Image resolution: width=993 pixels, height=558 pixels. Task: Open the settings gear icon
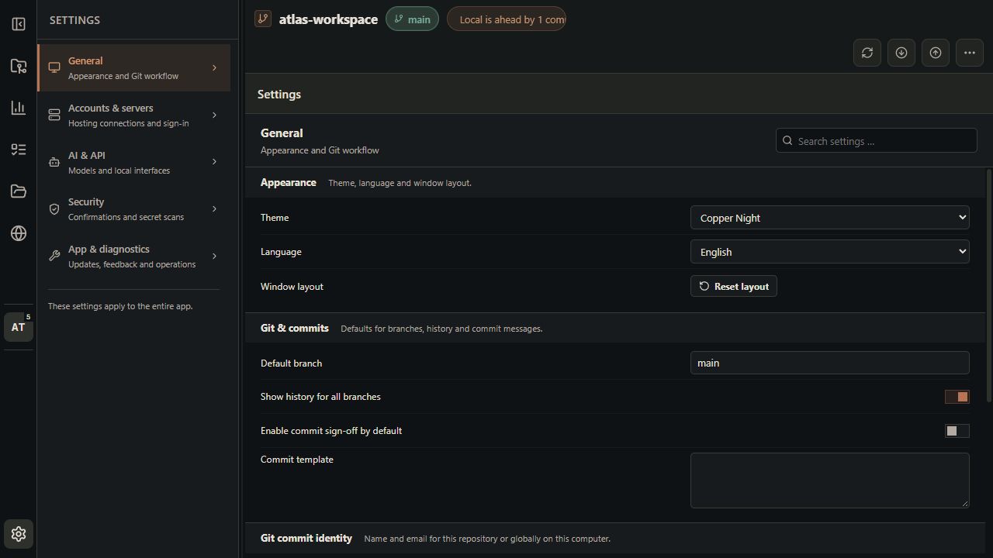click(19, 534)
